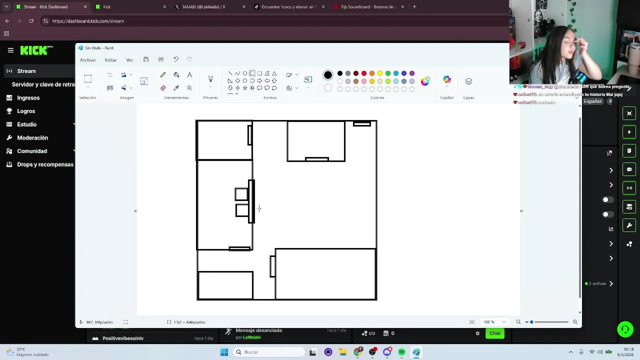Select the rectangle shape in Formas

[x=252, y=73]
